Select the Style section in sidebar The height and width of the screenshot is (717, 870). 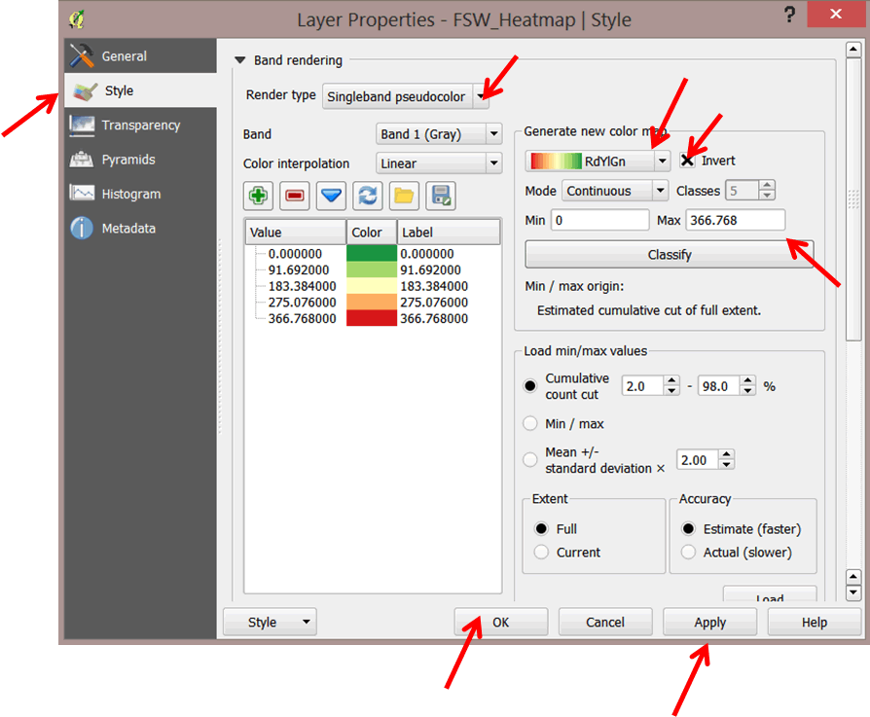pos(140,90)
